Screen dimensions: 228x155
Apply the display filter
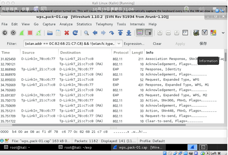click(180, 44)
